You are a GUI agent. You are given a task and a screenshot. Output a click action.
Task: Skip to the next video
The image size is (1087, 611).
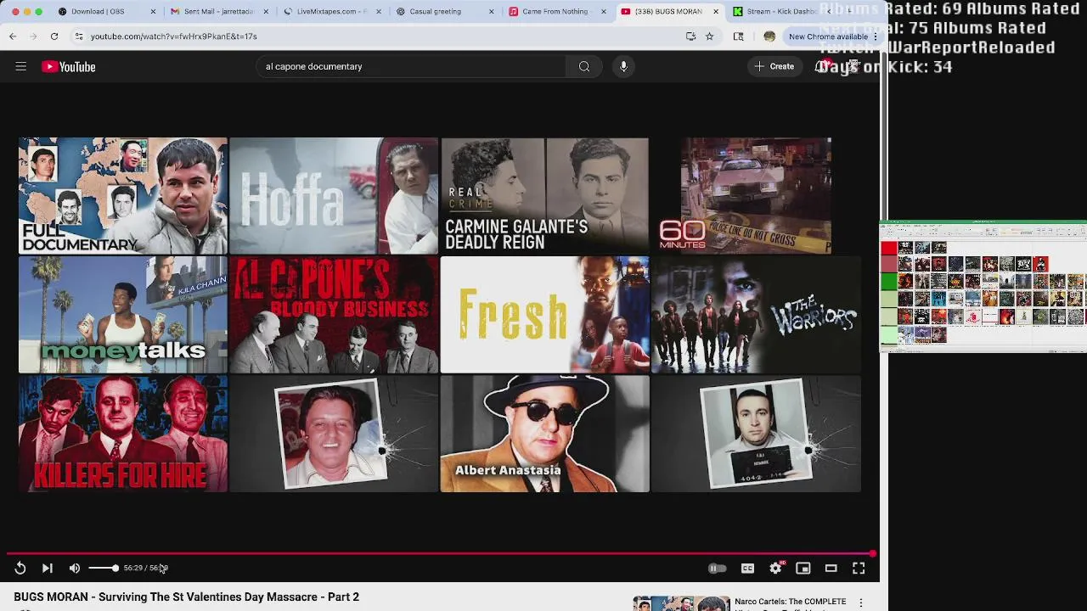[x=48, y=569]
